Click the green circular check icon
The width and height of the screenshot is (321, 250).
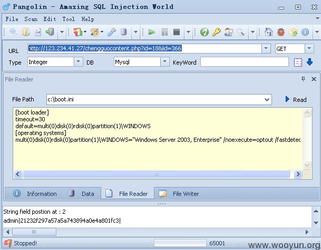tap(205, 32)
